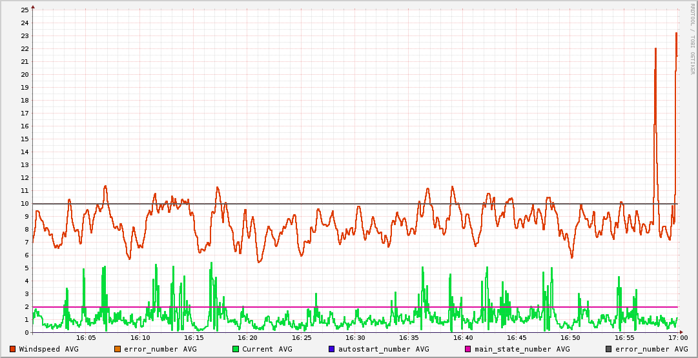Image resolution: width=698 pixels, height=358 pixels.
Task: Click the 16:30 time axis label
Action: (x=355, y=338)
